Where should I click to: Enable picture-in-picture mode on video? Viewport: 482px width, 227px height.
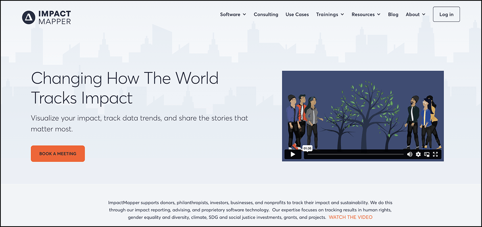pos(427,154)
